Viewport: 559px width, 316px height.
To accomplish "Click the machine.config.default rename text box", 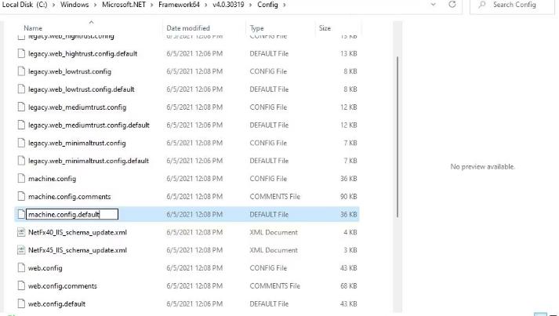I will [x=72, y=214].
